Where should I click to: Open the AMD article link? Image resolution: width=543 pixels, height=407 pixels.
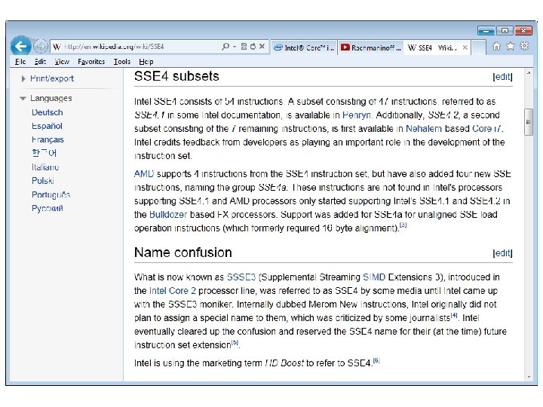[144, 174]
